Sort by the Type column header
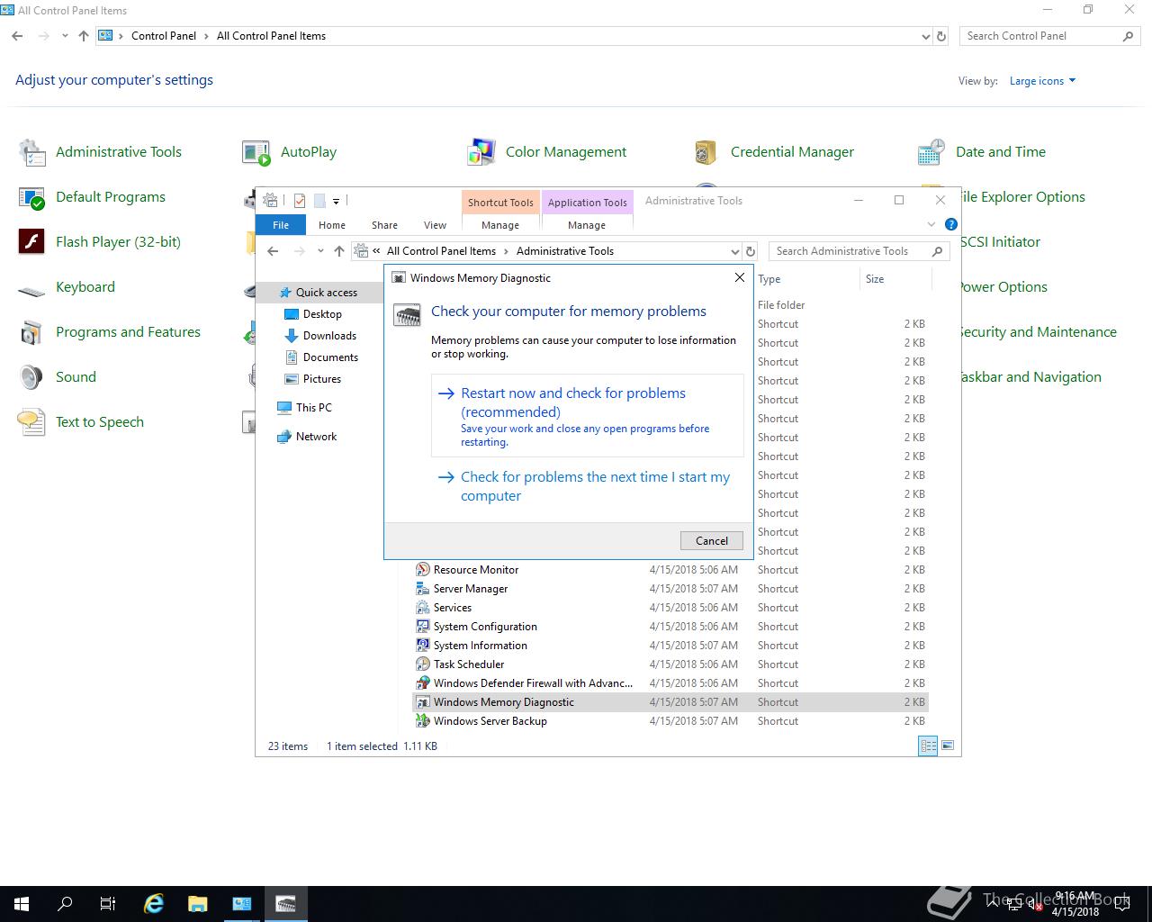1152x922 pixels. [x=807, y=279]
